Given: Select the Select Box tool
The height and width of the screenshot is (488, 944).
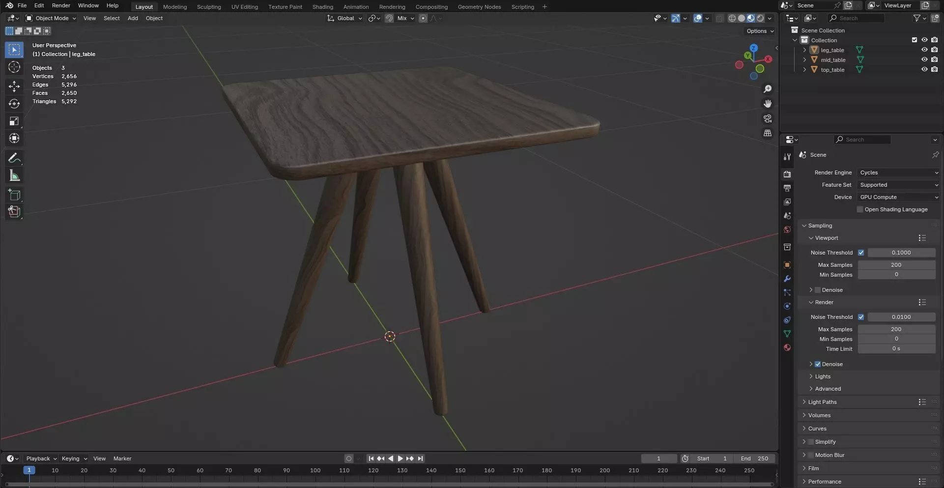Looking at the screenshot, I should tap(14, 50).
